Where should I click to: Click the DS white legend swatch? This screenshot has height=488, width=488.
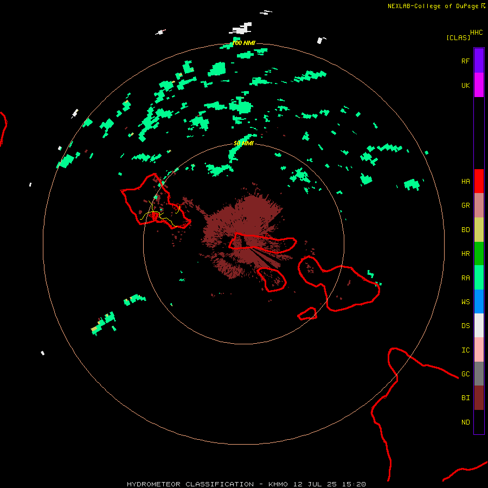pyautogui.click(x=479, y=325)
